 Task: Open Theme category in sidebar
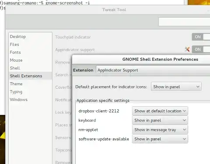30,84
